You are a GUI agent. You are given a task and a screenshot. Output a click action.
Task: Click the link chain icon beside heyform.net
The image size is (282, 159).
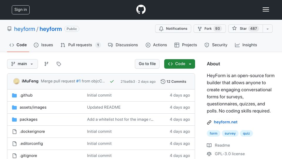[x=209, y=122]
